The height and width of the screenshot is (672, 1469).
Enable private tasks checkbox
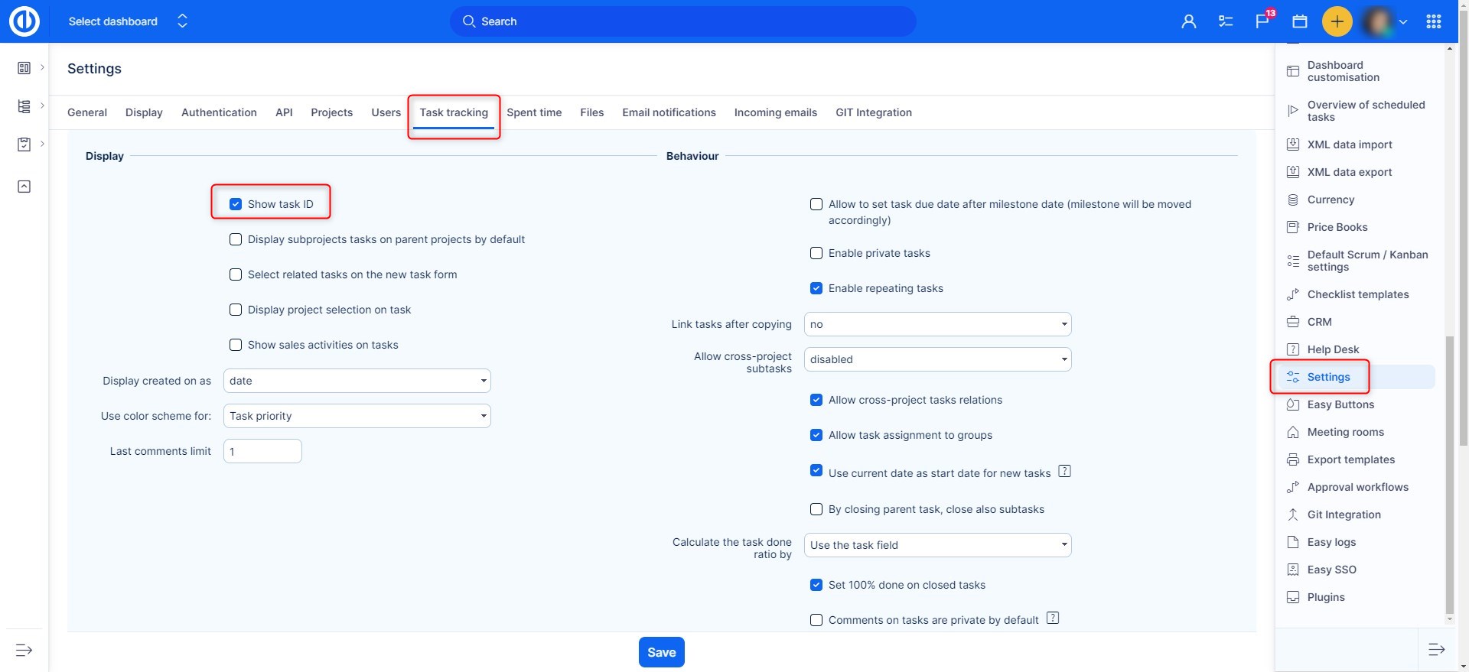coord(816,253)
